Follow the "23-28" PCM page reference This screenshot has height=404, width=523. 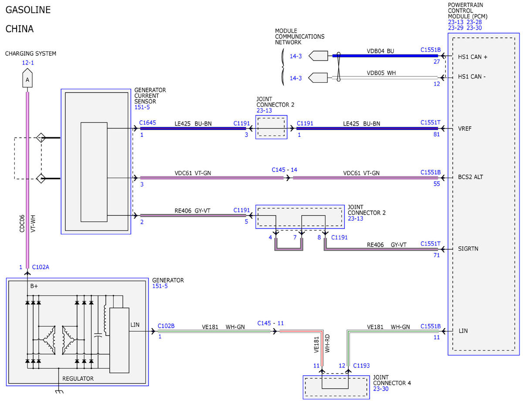pos(475,22)
